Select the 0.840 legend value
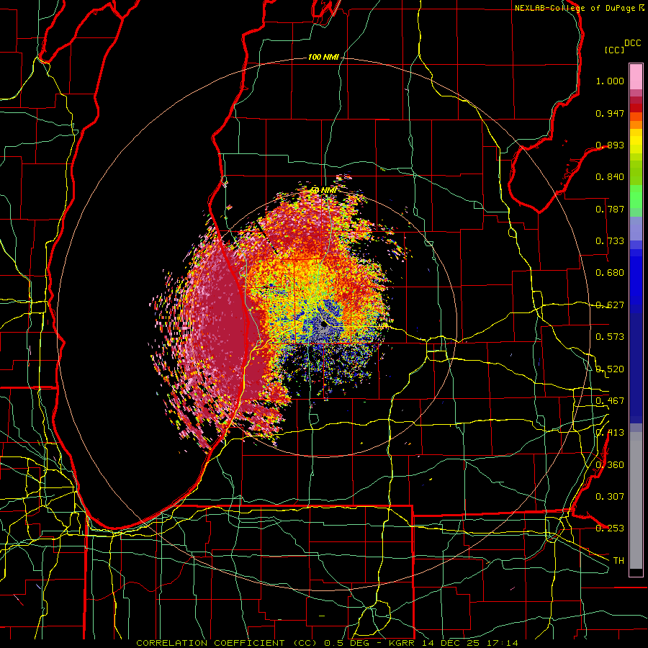 coord(610,177)
